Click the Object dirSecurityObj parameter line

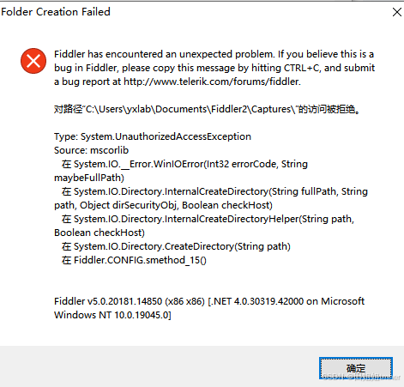point(163,205)
